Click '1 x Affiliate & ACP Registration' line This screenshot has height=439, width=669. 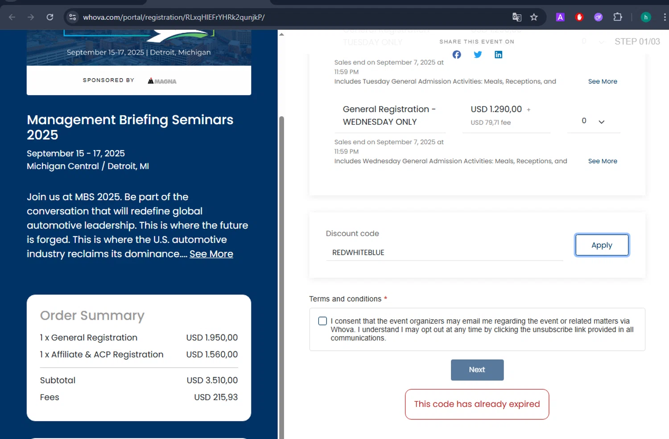click(102, 355)
